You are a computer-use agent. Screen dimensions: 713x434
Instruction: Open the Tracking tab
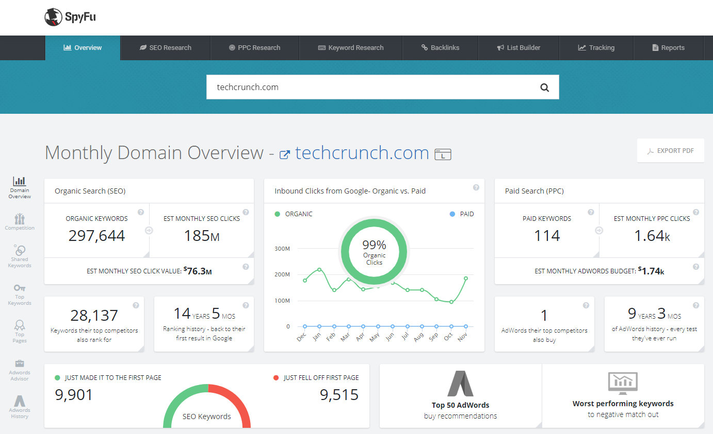click(596, 48)
